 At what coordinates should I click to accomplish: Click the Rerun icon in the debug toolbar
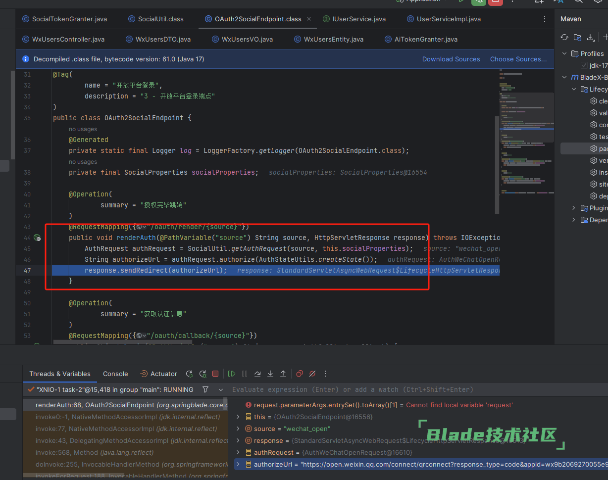(189, 374)
